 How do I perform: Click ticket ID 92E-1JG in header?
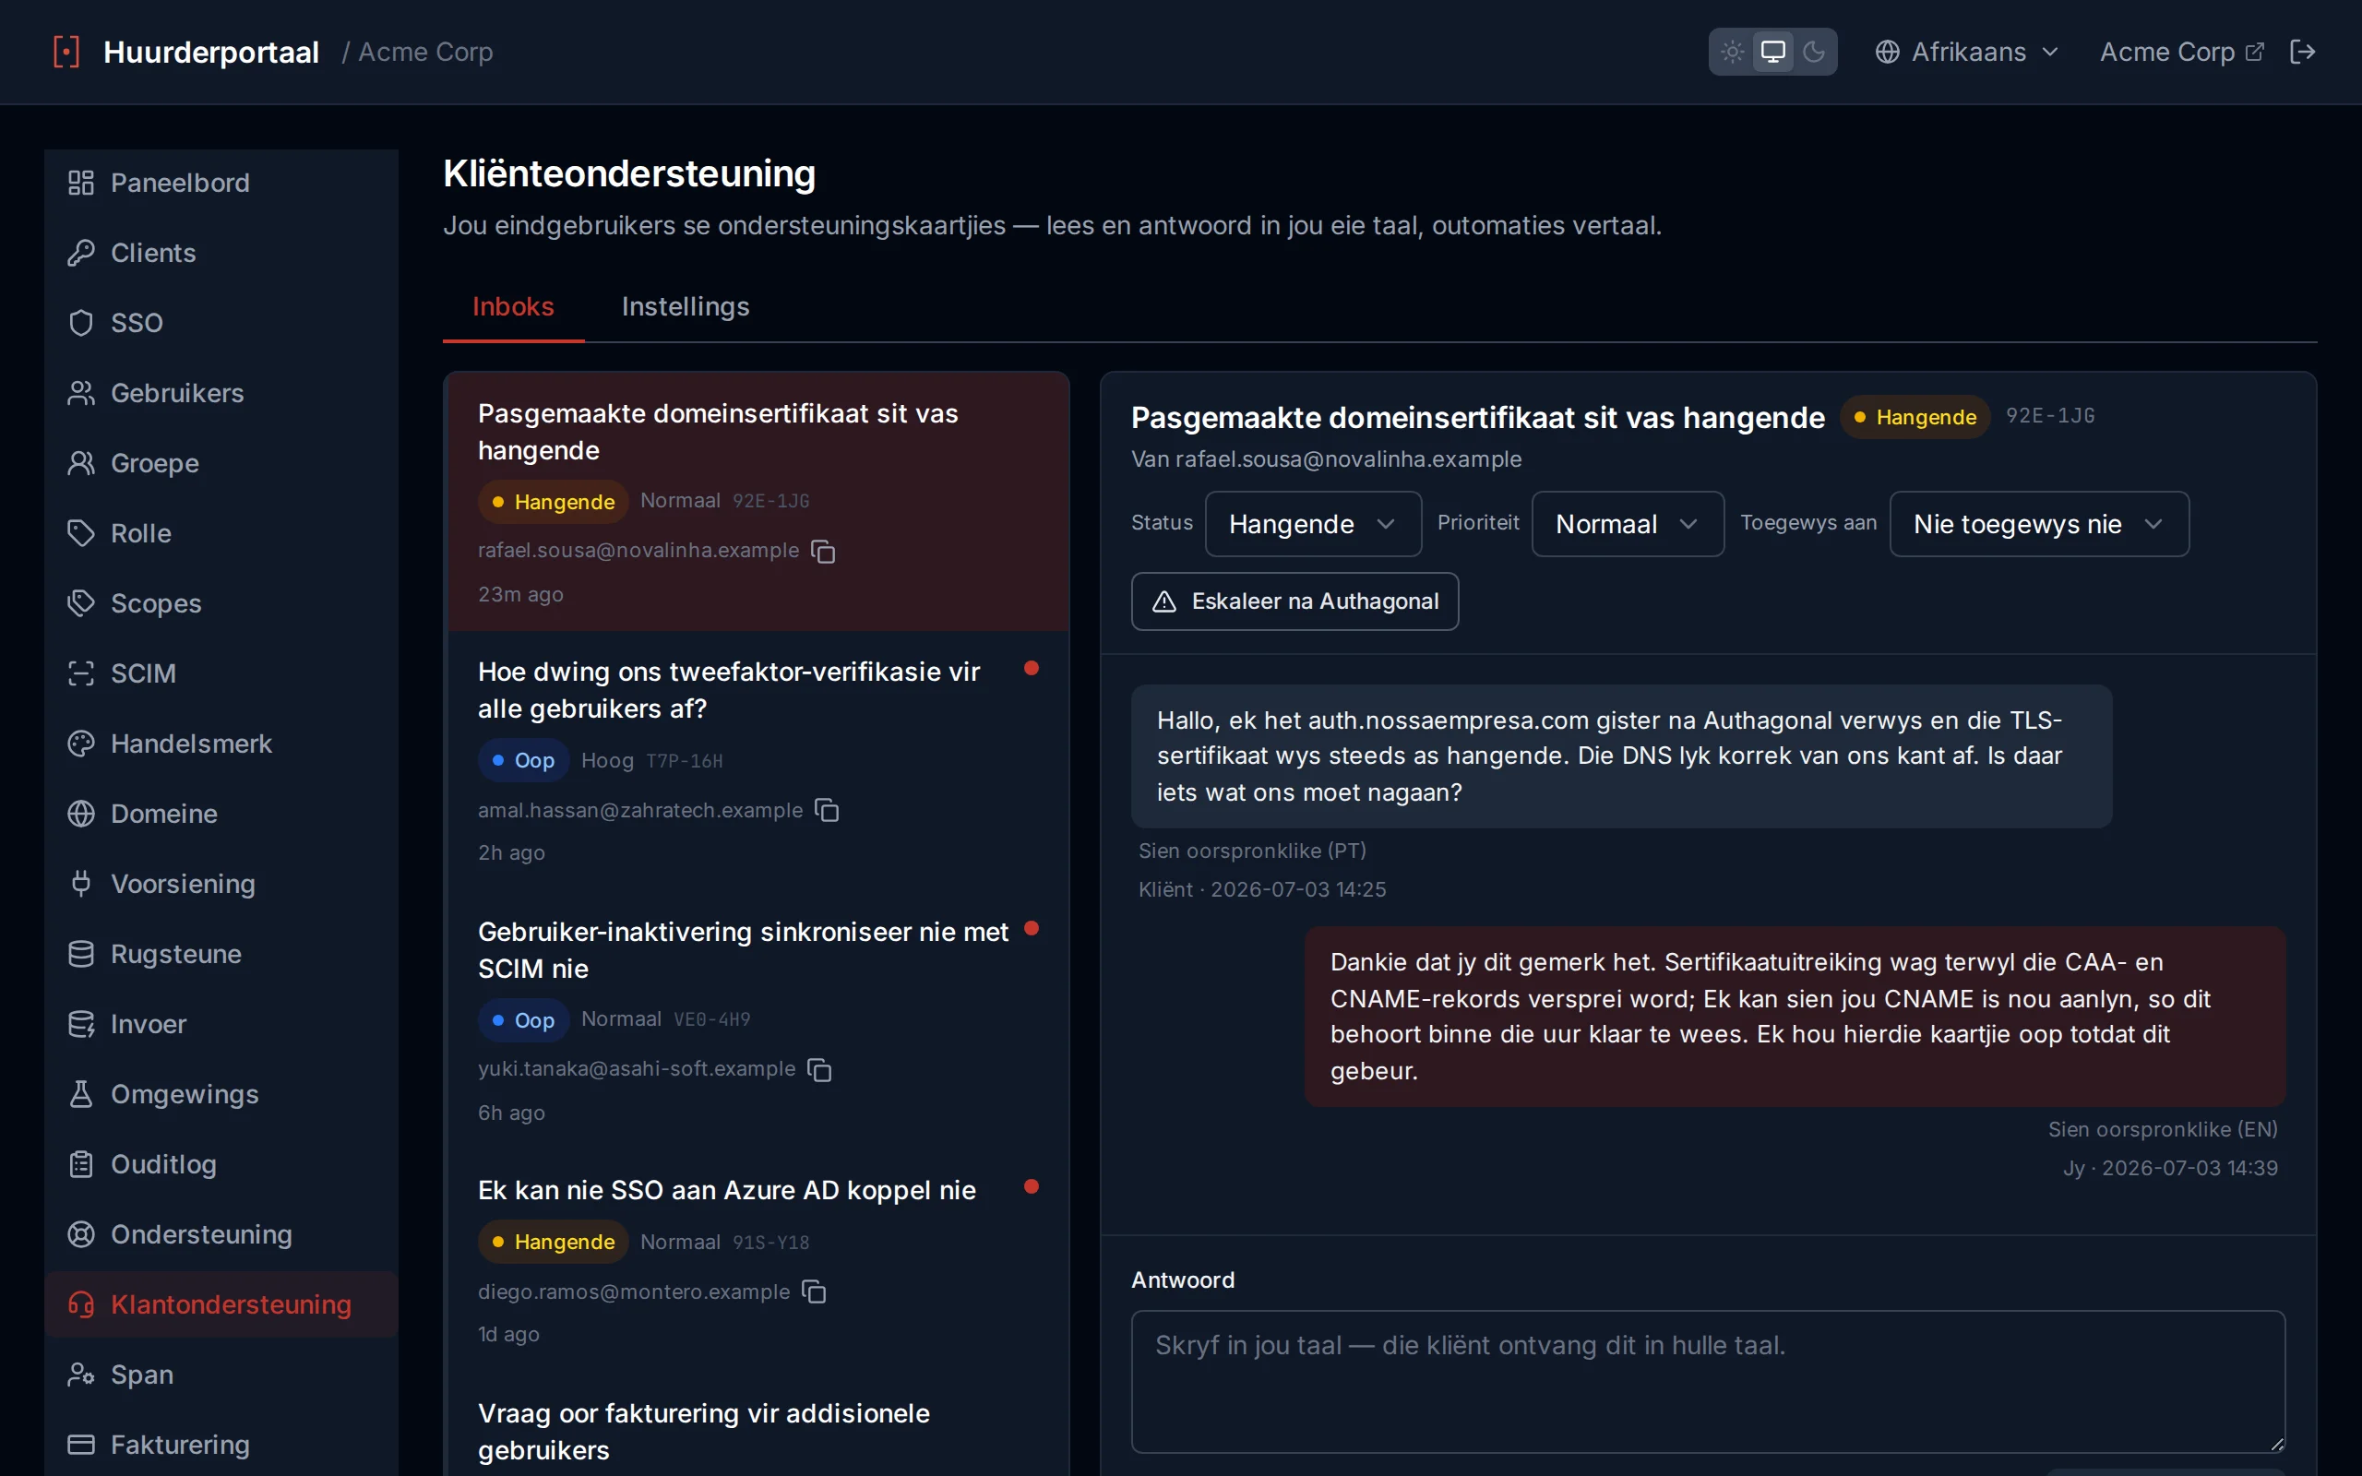[2051, 416]
